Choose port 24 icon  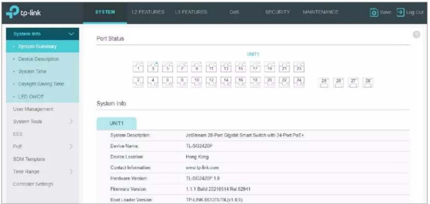pos(300,82)
